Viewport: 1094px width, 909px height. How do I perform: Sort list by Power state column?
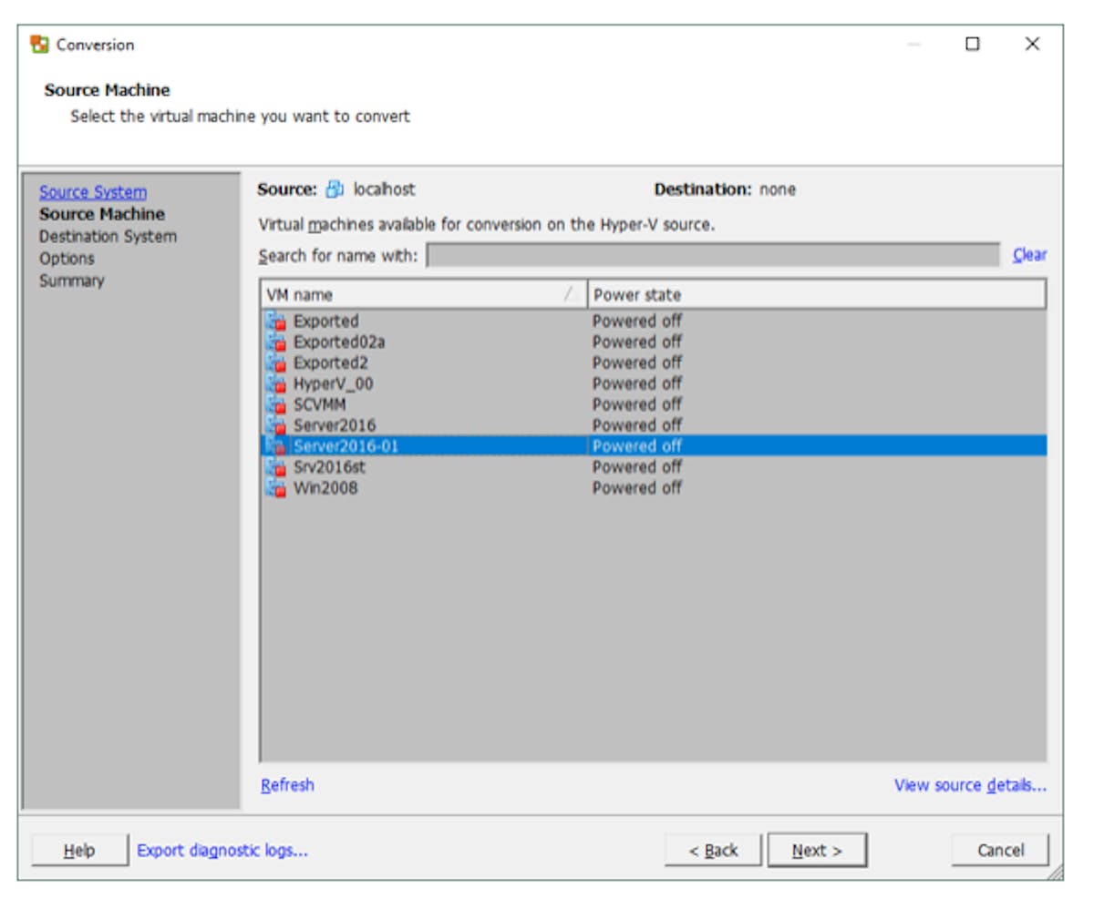[x=816, y=295]
